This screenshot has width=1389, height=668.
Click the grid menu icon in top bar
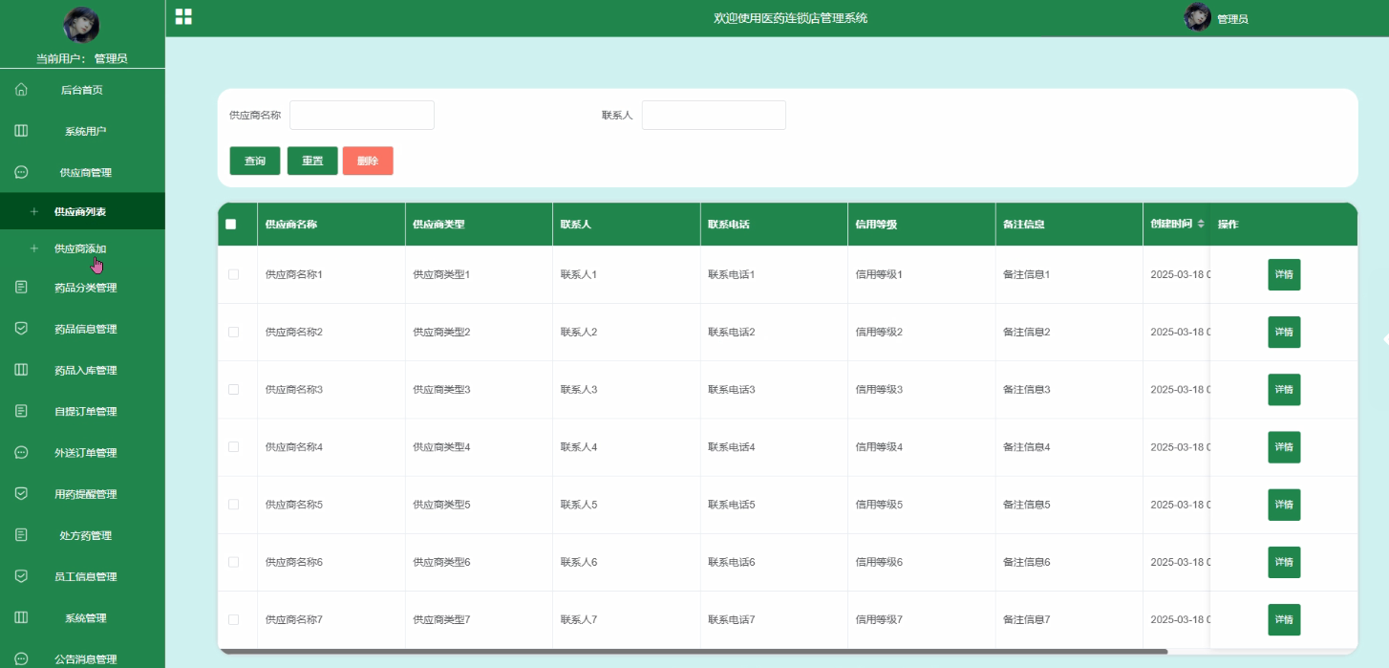point(183,16)
